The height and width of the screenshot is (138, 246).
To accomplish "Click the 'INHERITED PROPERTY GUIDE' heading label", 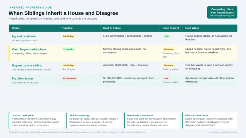I will pos(30,8).
